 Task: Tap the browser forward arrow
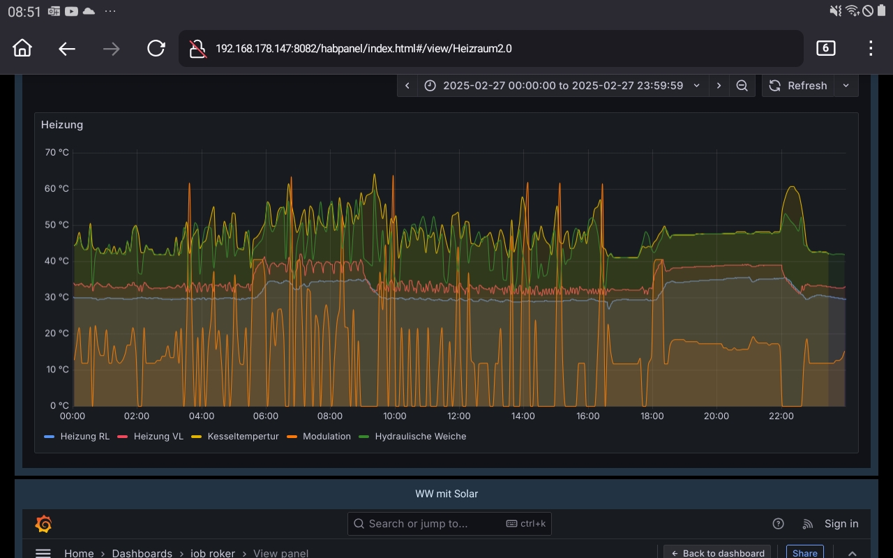112,48
